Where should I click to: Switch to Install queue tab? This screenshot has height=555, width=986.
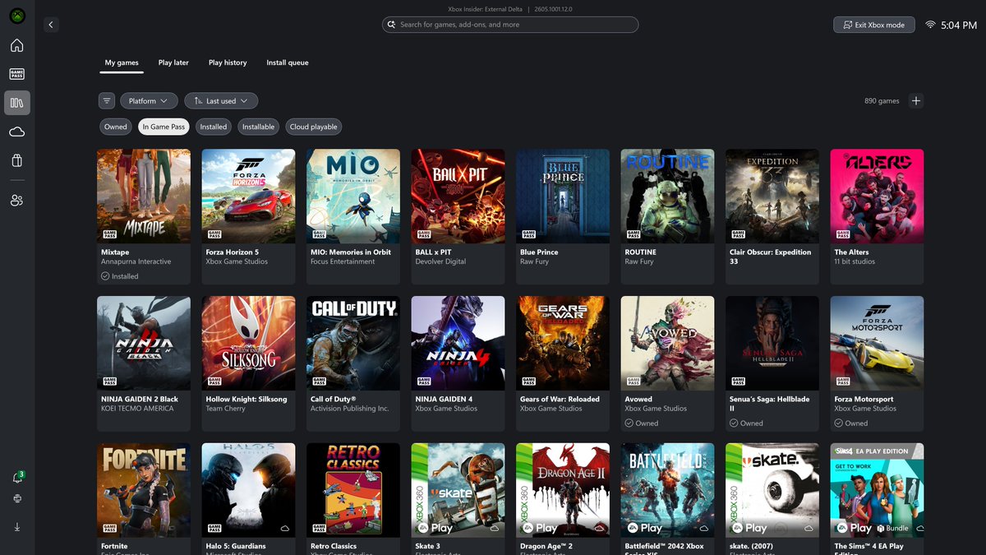[x=288, y=62]
